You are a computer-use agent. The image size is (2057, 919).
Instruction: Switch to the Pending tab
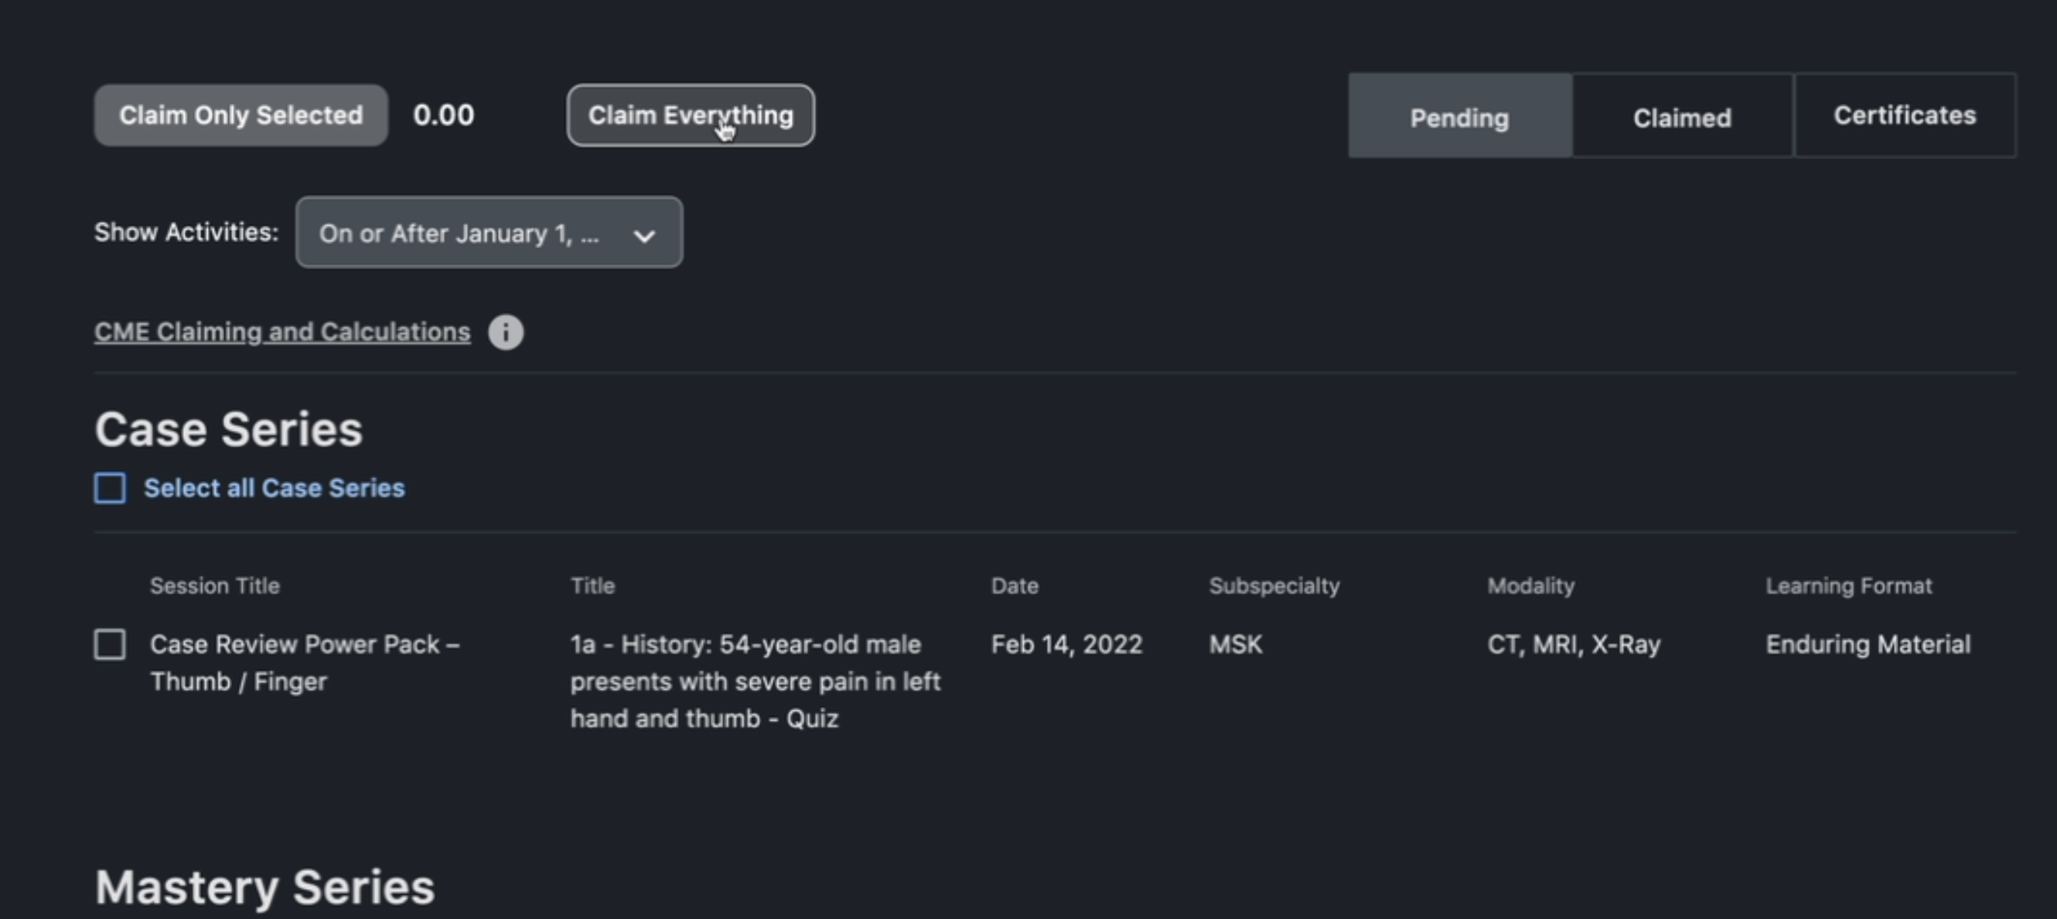1459,117
